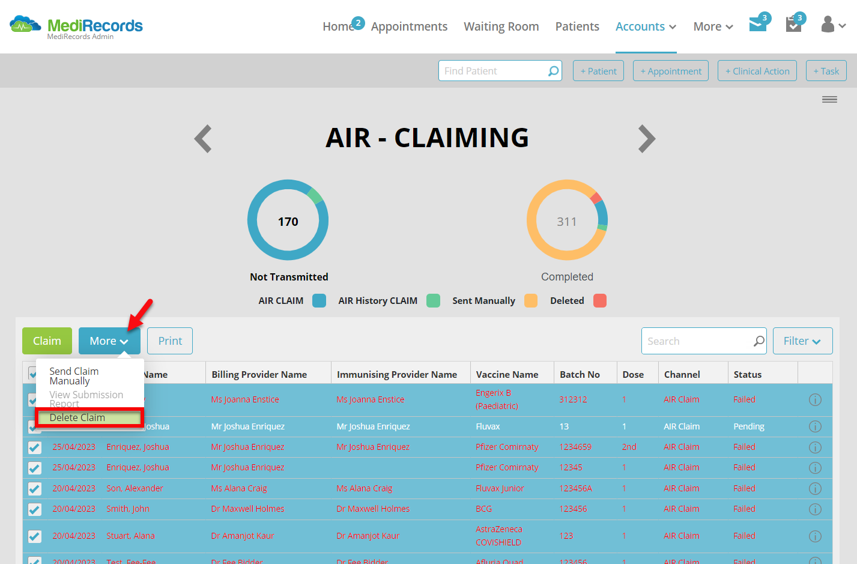
Task: Click the AIR History CLAIM green swatch
Action: [x=433, y=300]
